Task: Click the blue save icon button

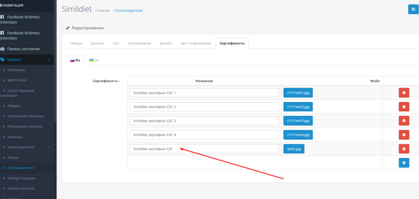Action: 413,9
